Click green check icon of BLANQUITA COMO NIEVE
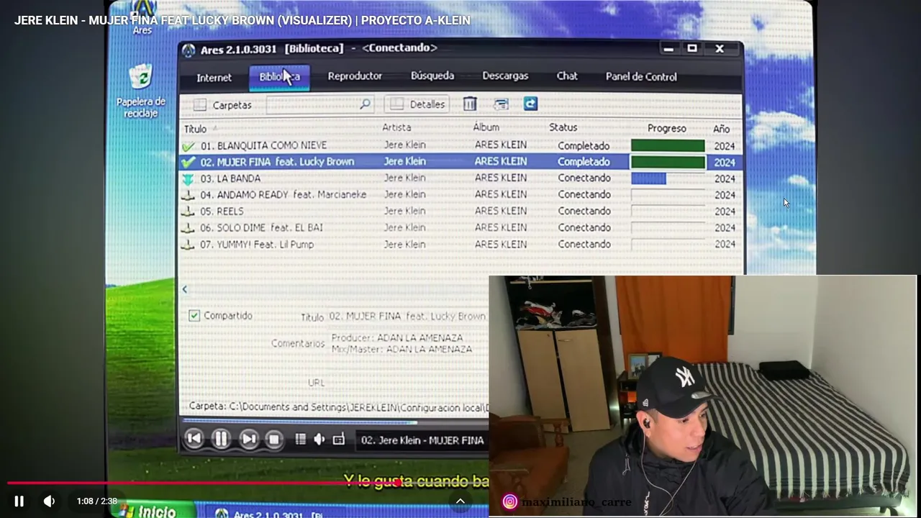The height and width of the screenshot is (518, 921). tap(189, 146)
